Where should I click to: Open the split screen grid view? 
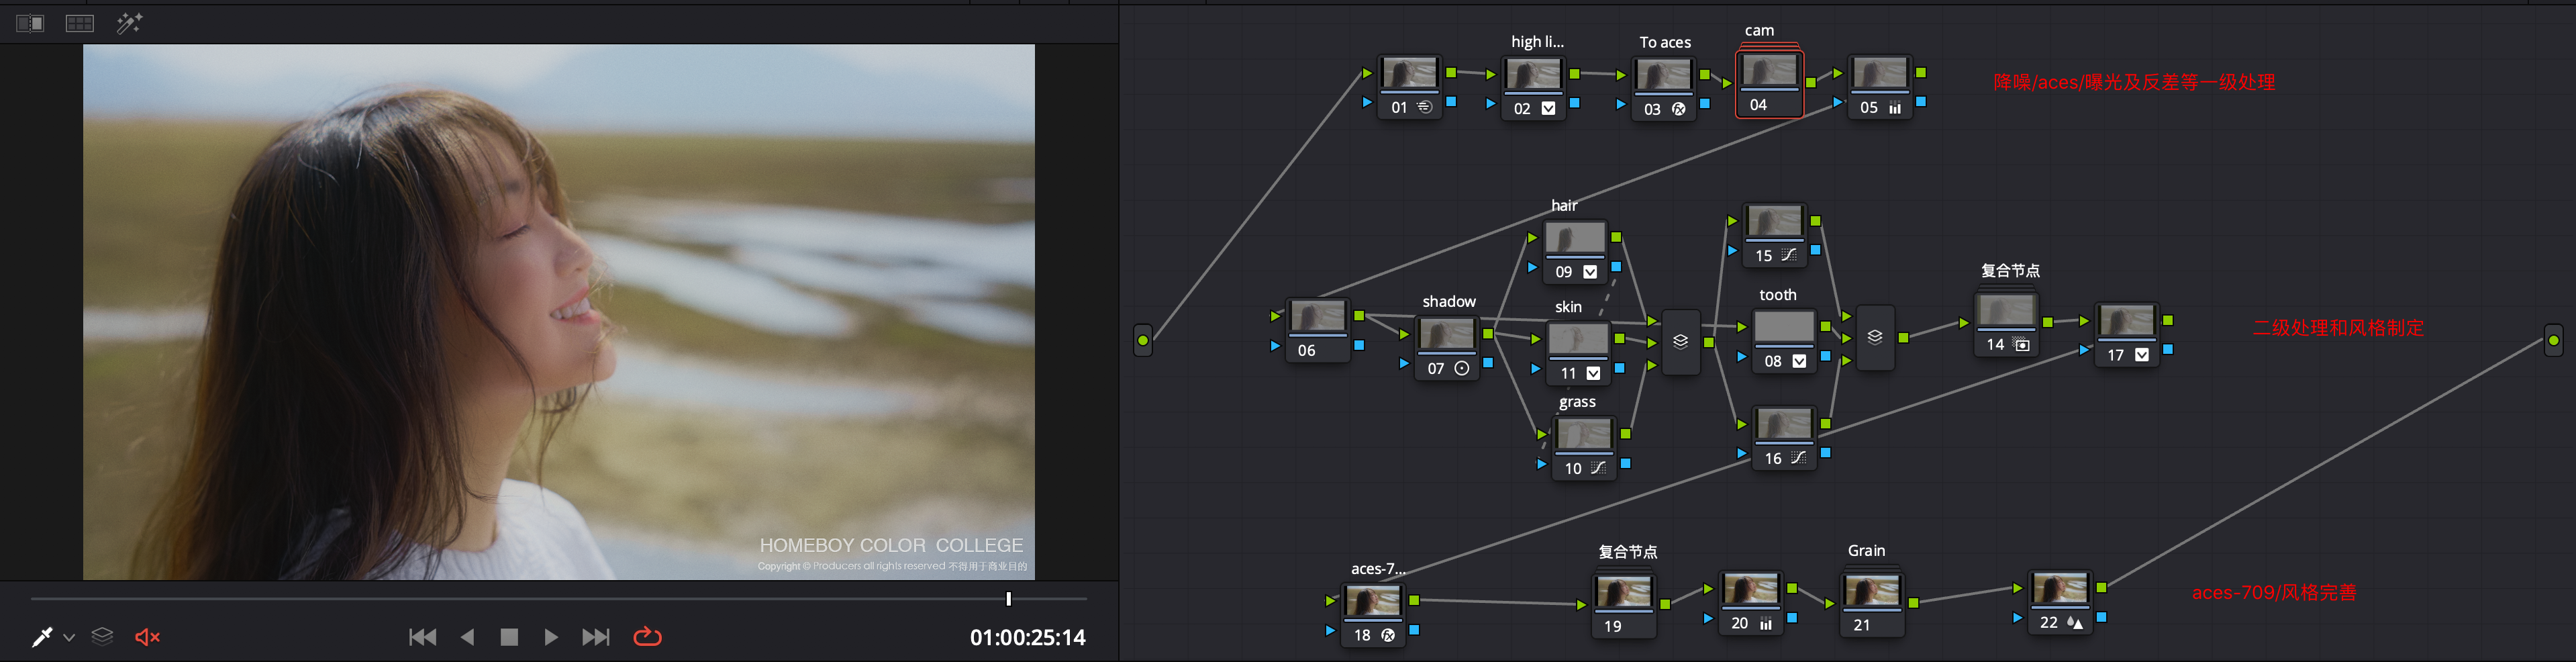(x=80, y=23)
